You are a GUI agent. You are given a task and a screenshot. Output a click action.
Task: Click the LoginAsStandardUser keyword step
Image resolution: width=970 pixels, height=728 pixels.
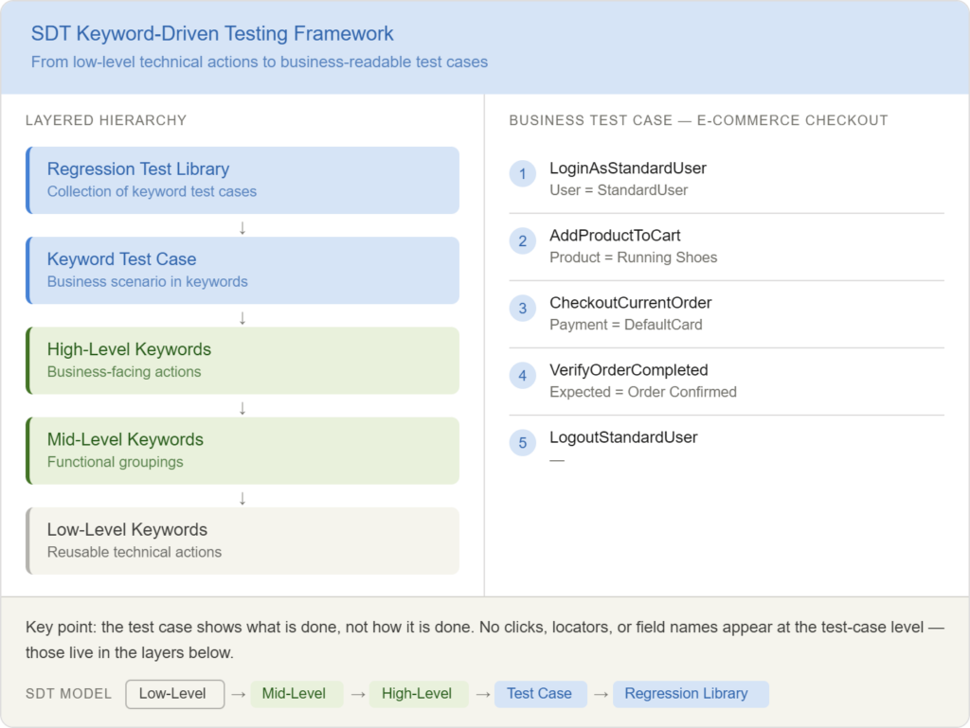tap(628, 169)
